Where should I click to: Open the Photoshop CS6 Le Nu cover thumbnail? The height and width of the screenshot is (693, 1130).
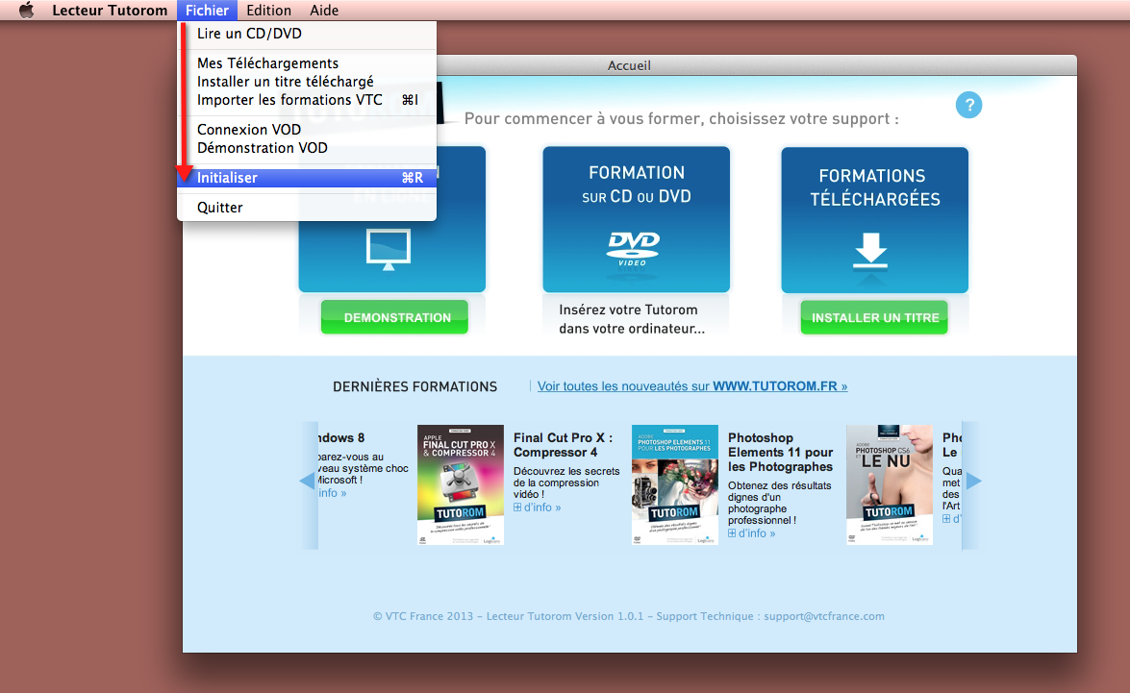click(x=890, y=484)
